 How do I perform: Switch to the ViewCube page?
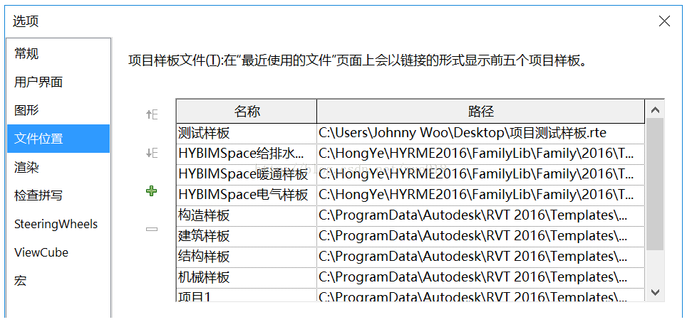click(58, 252)
